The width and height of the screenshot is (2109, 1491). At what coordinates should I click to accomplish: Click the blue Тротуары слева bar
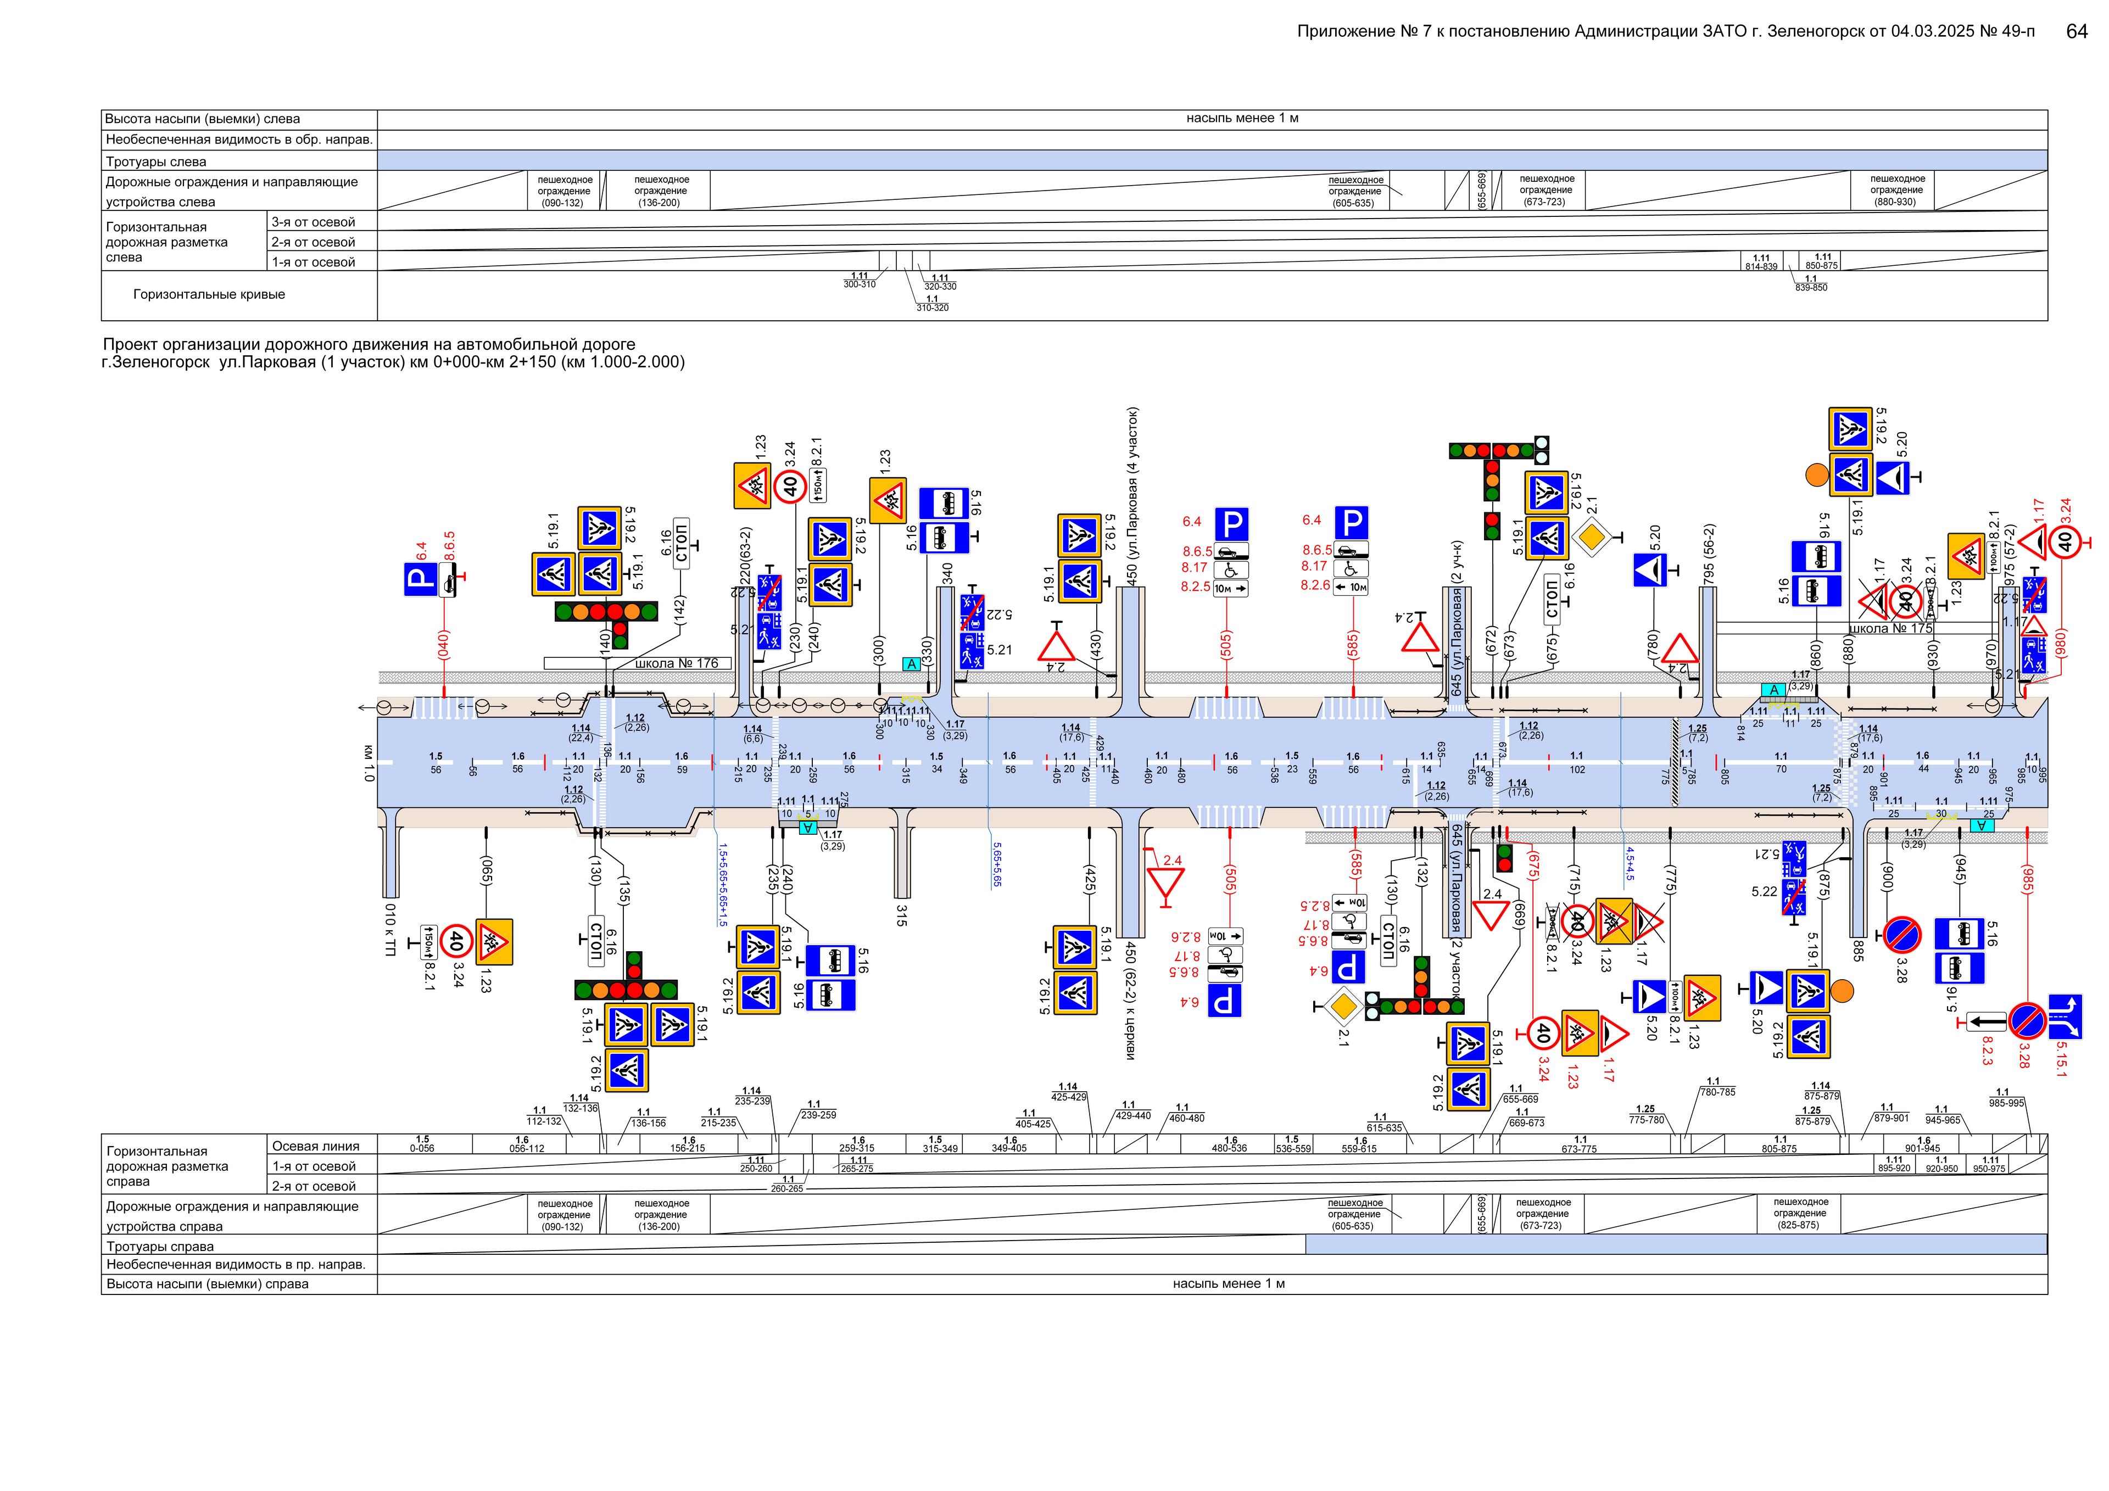click(x=1212, y=161)
